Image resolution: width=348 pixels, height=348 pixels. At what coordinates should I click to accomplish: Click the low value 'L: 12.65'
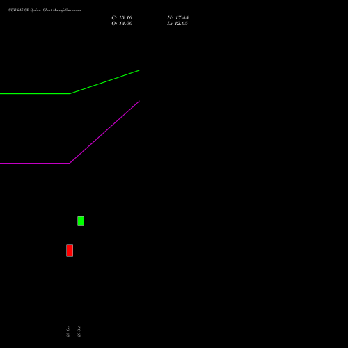click(x=177, y=24)
